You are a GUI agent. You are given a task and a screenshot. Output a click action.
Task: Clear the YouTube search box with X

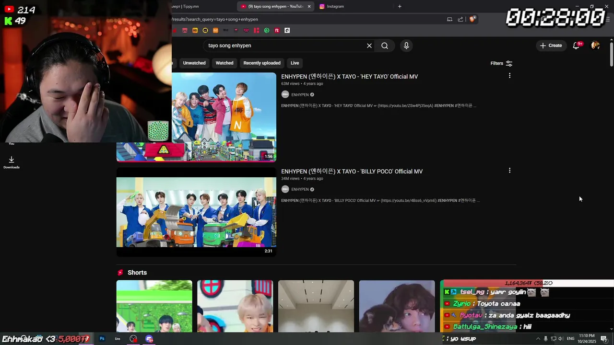pyautogui.click(x=369, y=46)
